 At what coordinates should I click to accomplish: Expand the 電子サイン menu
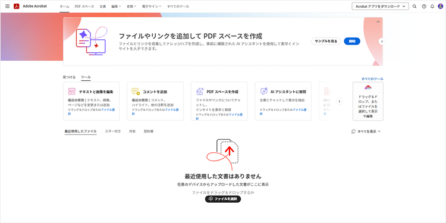pos(152,7)
